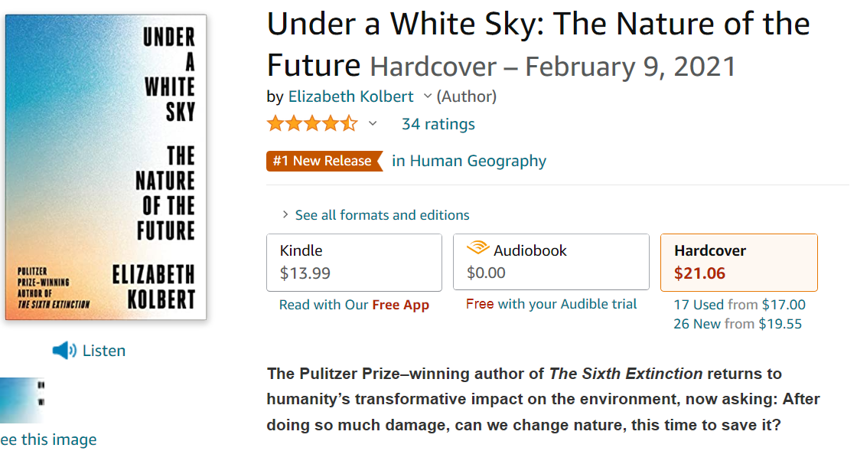Choose the Hardcover format option
Image resolution: width=857 pixels, height=451 pixels.
click(x=738, y=262)
